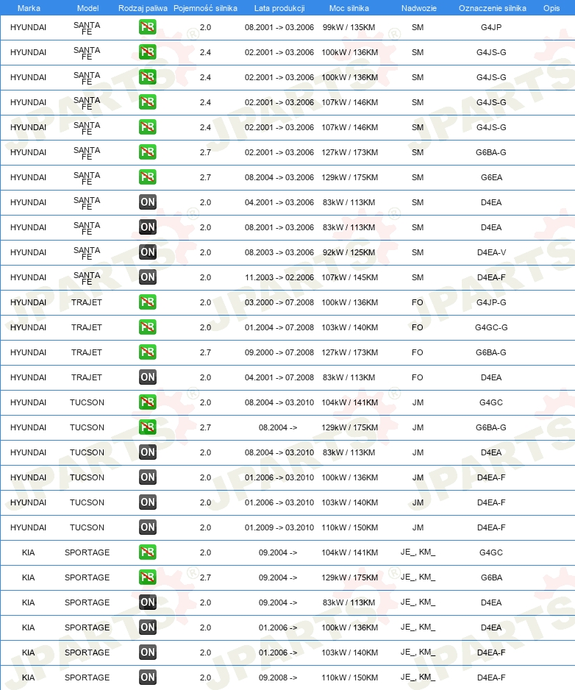
Task: Click petrol icon in Santa Fe G6BA-G row
Action: coord(147,152)
